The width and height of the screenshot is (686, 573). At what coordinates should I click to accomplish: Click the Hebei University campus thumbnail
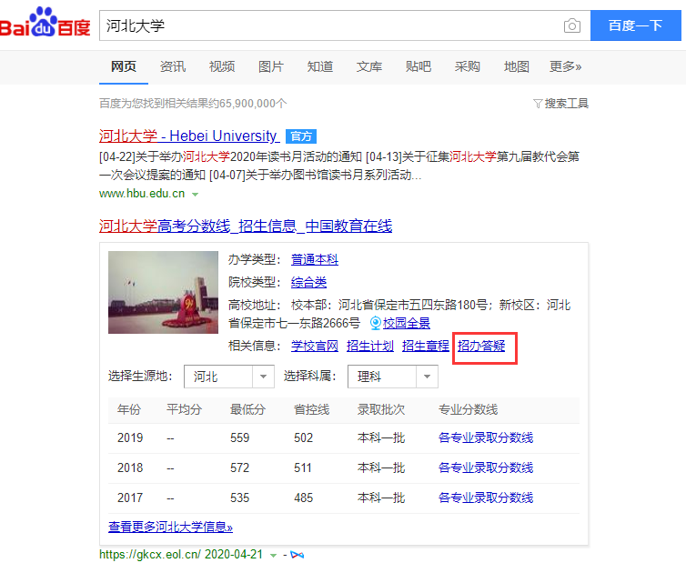163,292
